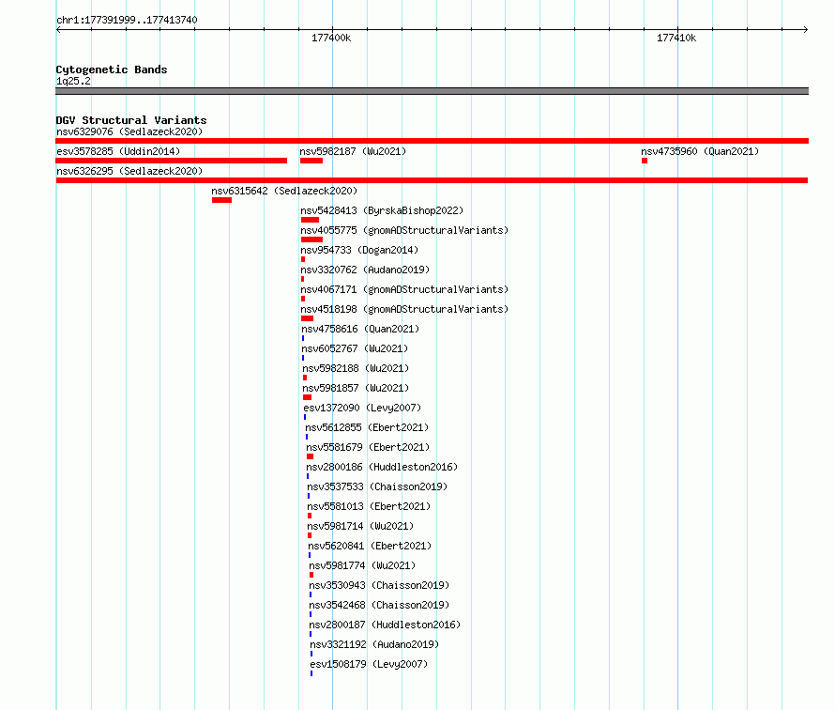Select the nsv3542468 (Chaisson2019) label
Screen dimensions: 835x710
pyautogui.click(x=379, y=605)
